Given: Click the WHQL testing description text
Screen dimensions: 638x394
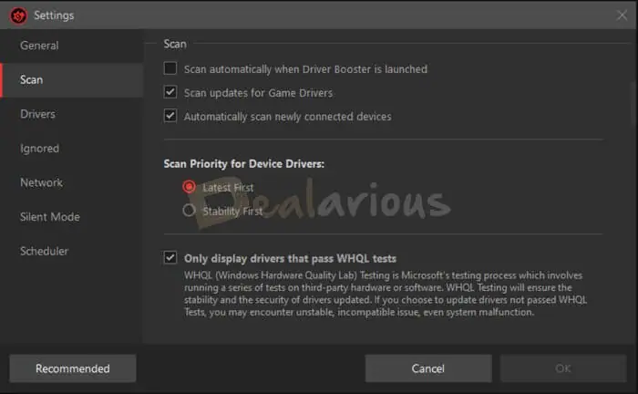Looking at the screenshot, I should click(x=383, y=293).
